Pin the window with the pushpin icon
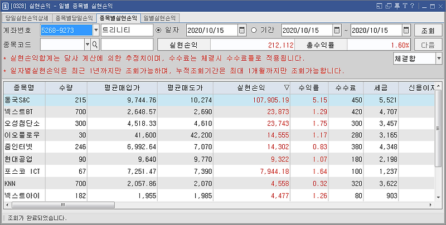The height and width of the screenshot is (225, 446). click(x=397, y=6)
